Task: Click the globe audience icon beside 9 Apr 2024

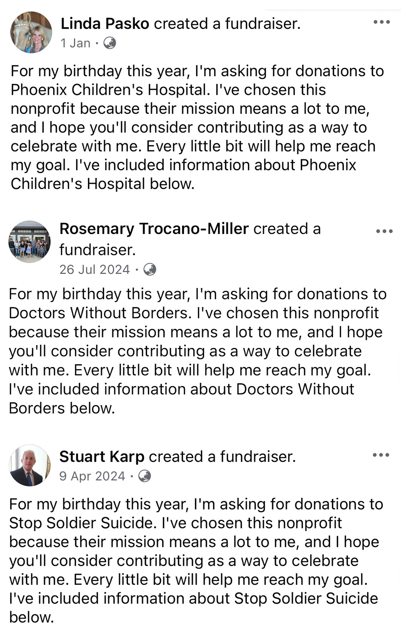Action: pos(144,476)
